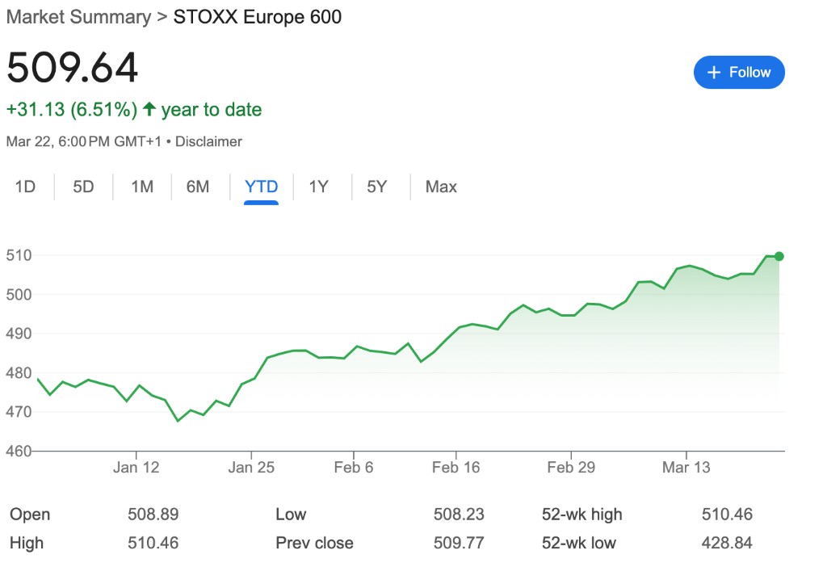Show the Max time range
This screenshot has width=827, height=567.
tap(441, 187)
